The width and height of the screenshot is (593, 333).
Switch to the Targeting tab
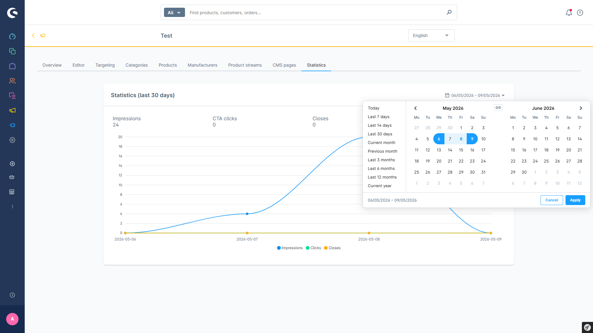tap(105, 65)
